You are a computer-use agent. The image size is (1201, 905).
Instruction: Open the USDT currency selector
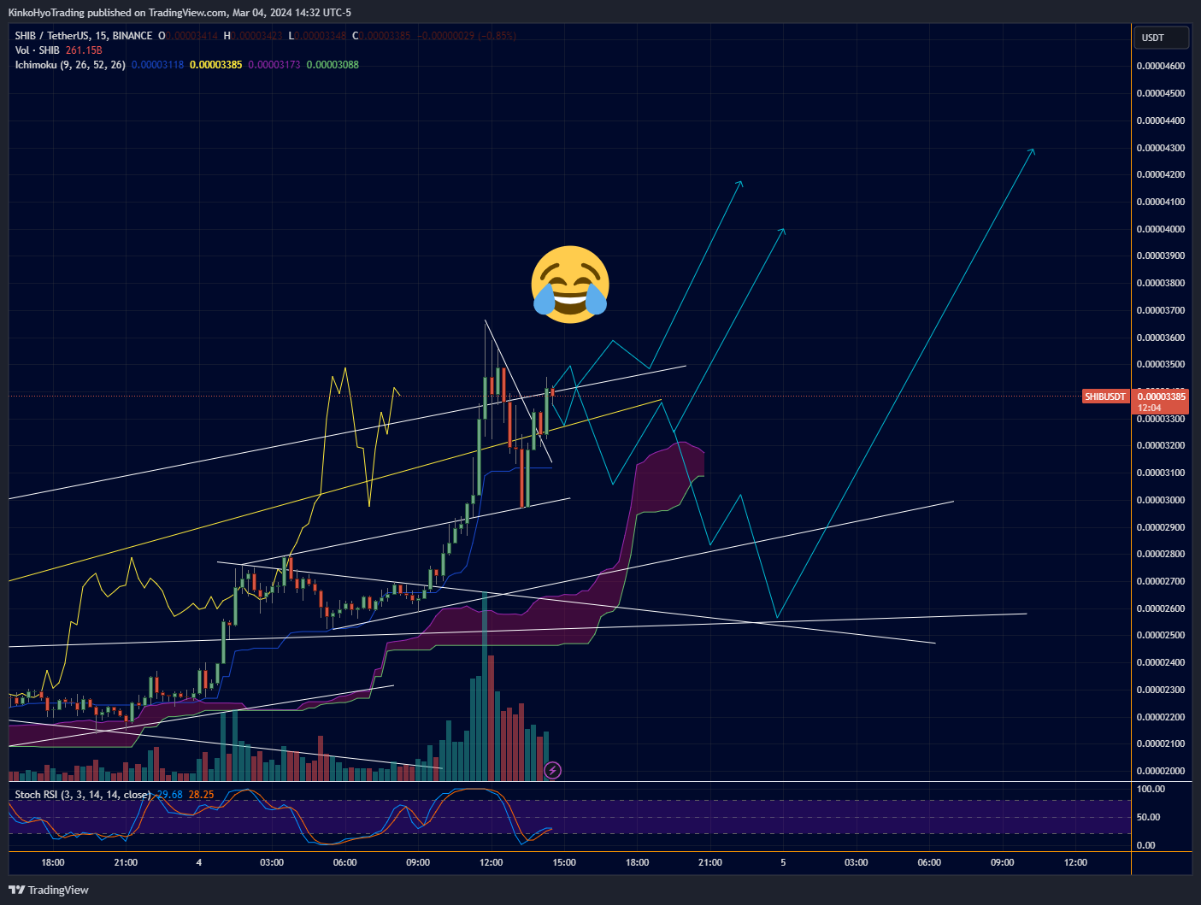pyautogui.click(x=1161, y=38)
